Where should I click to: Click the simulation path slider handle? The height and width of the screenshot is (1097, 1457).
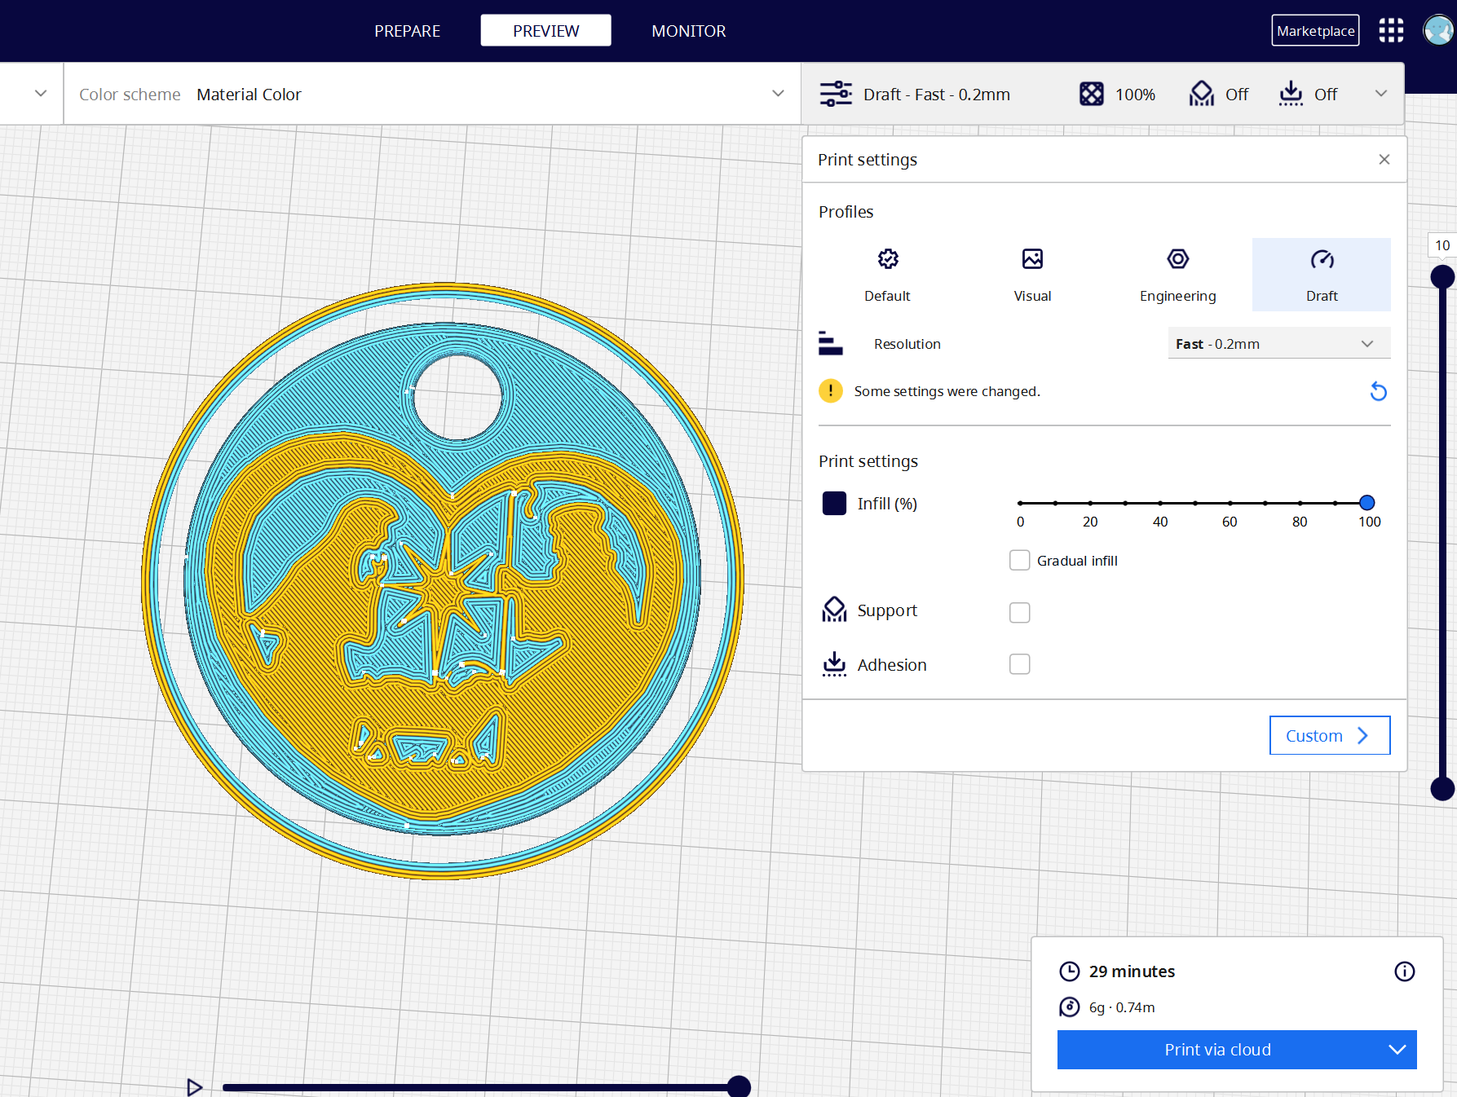(x=739, y=1086)
